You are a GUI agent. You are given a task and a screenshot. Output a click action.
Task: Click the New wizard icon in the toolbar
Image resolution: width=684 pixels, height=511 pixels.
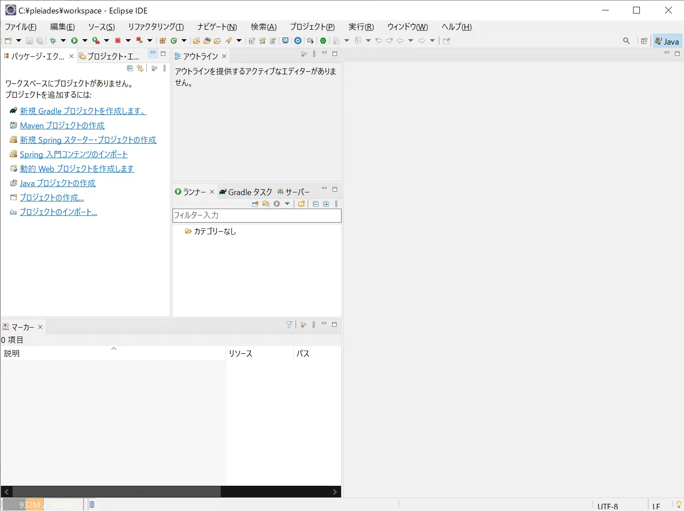[x=8, y=41]
